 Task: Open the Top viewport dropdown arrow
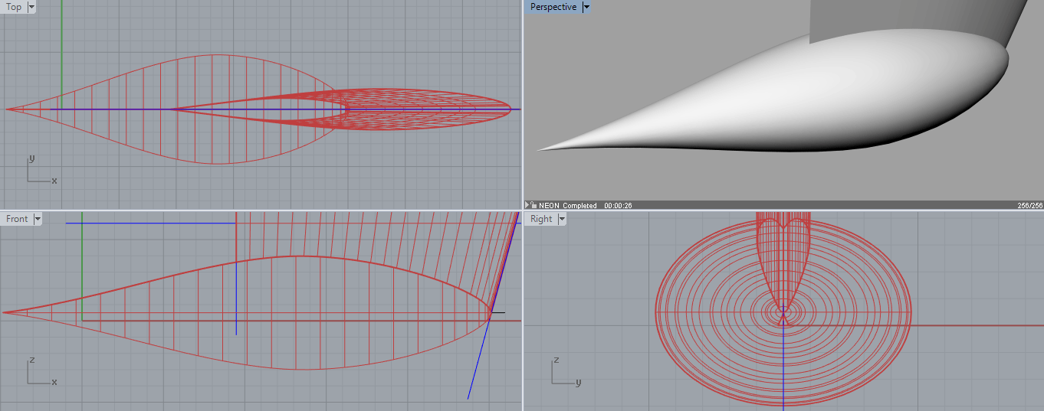(x=31, y=7)
